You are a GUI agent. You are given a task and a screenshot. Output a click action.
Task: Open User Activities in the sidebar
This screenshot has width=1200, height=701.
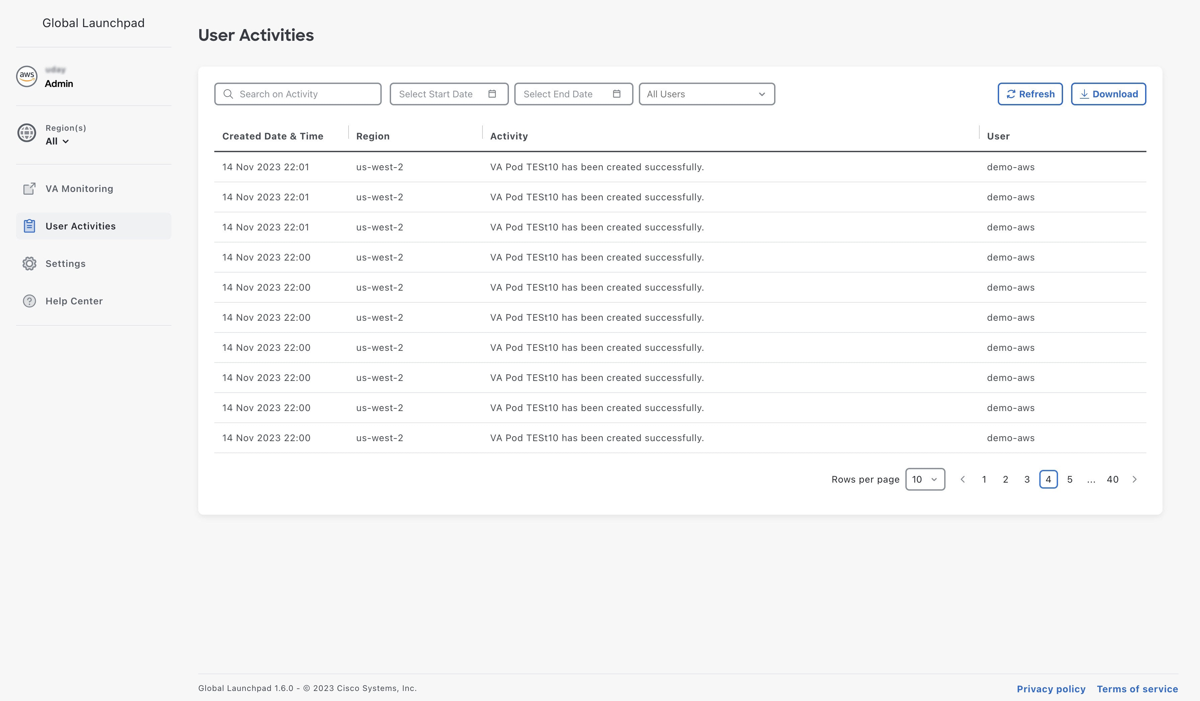(x=80, y=226)
